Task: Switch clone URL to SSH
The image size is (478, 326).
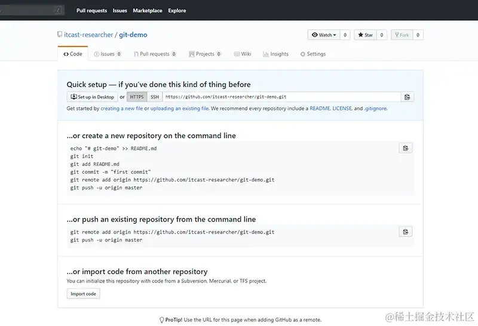Action: pos(155,97)
